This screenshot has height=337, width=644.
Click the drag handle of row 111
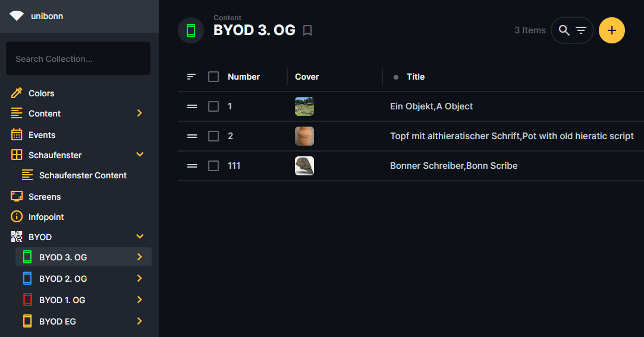(192, 166)
